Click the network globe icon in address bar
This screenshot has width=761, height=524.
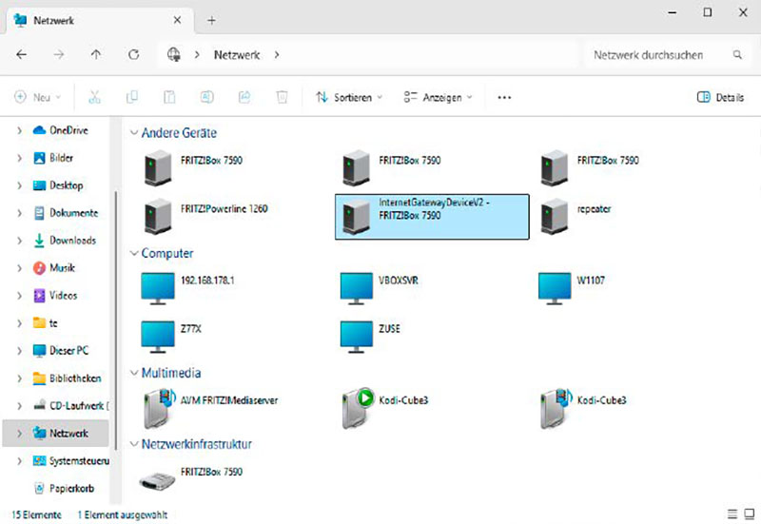[x=174, y=54]
